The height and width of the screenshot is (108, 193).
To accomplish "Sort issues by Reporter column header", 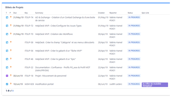I will click(113, 13).
